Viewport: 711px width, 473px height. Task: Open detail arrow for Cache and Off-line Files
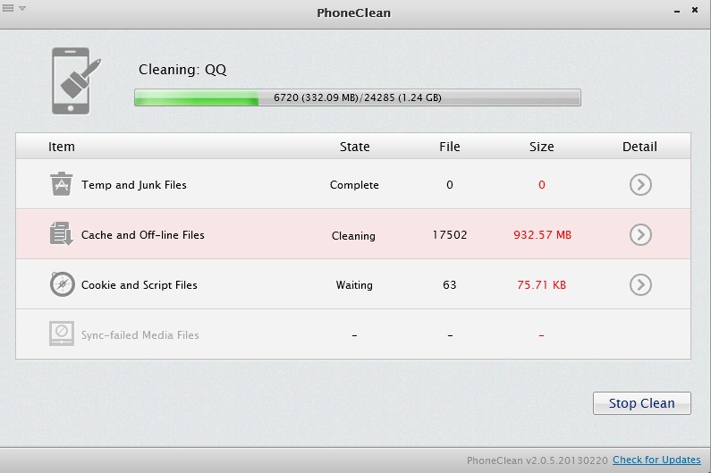point(640,234)
